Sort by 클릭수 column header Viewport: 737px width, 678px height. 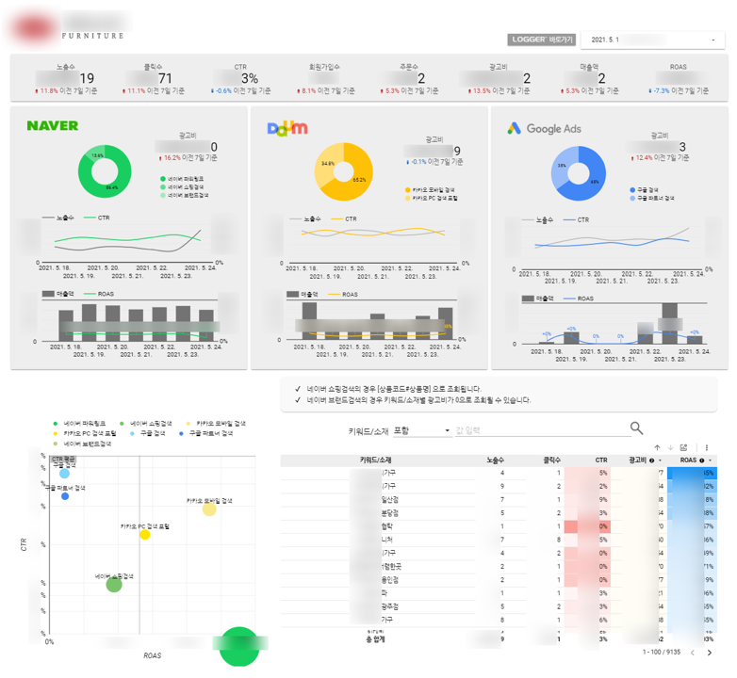[x=551, y=460]
